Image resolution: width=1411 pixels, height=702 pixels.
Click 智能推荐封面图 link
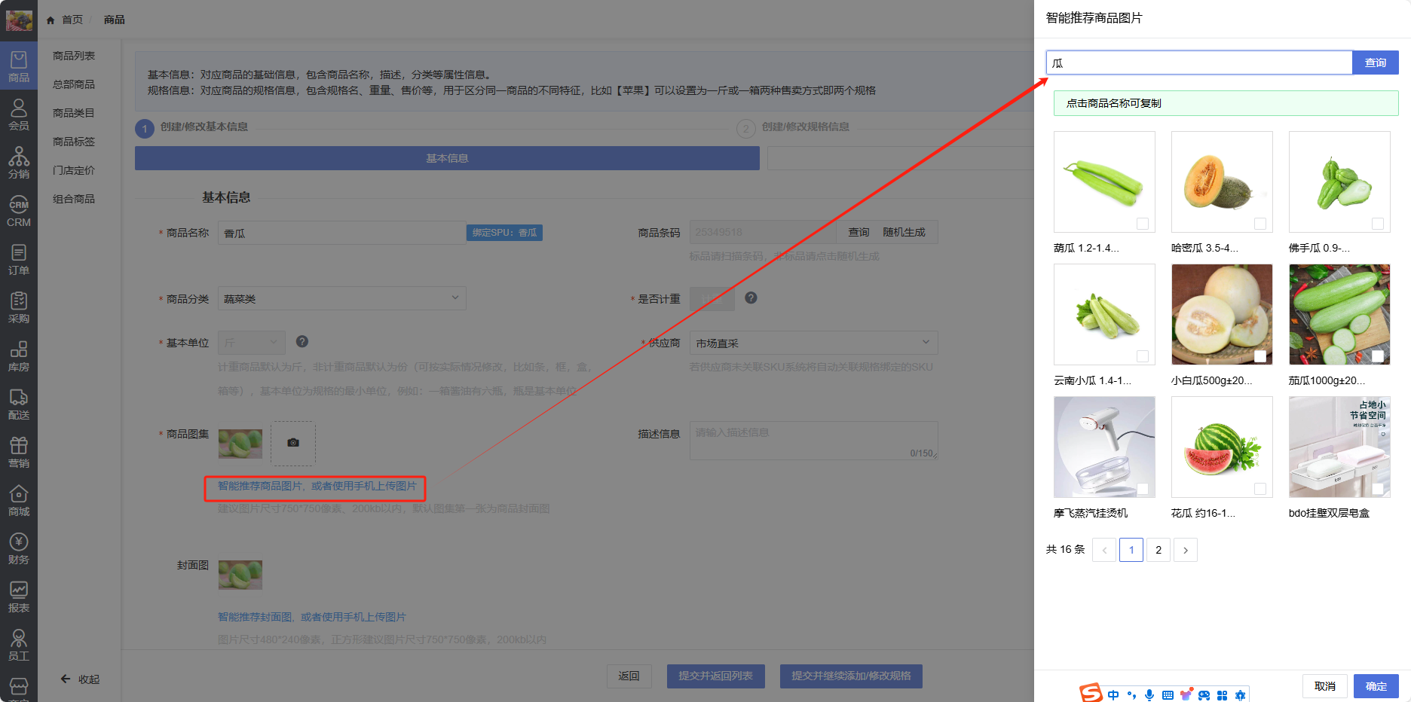[x=255, y=617]
